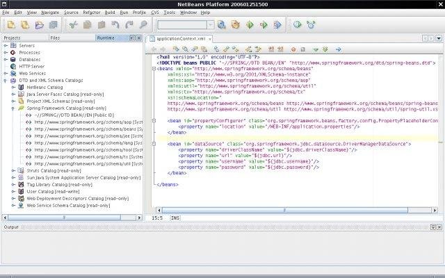
Task: Toggle code fold on beans root element
Action: (154, 69)
